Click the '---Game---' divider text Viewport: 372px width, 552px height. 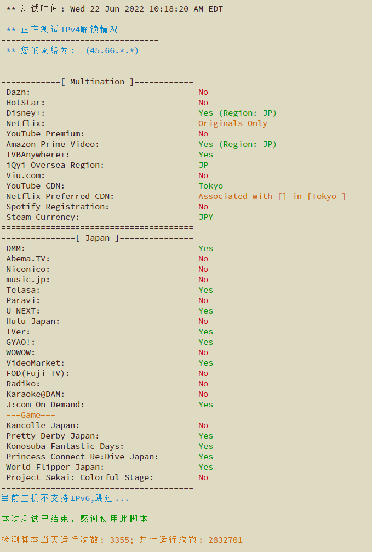(x=31, y=416)
